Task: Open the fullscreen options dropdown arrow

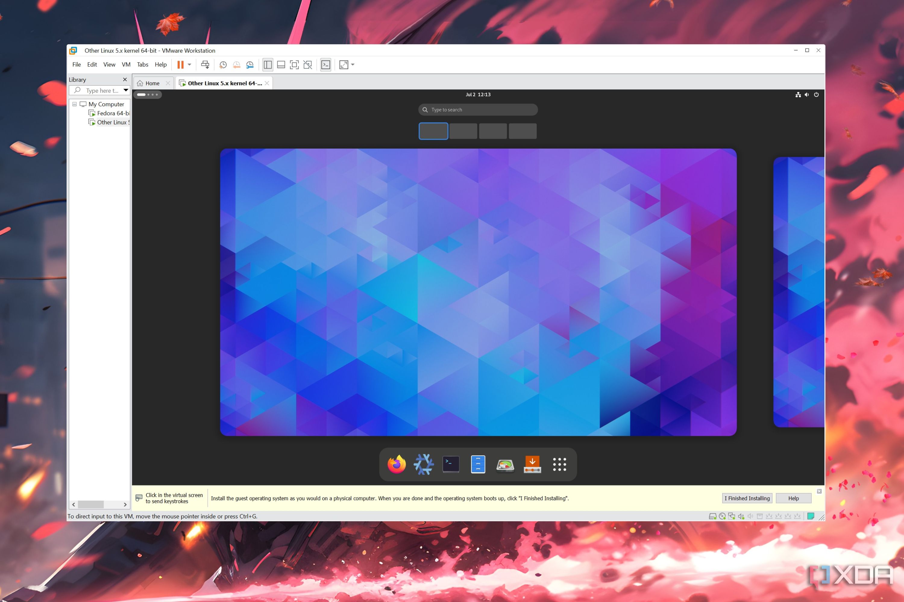Action: (353, 64)
